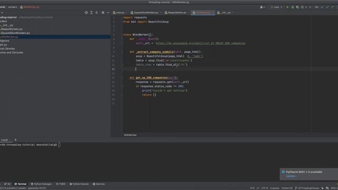This screenshot has width=338, height=190.
Task: Click the _extract_company_symbols method name
Action: 154,52
